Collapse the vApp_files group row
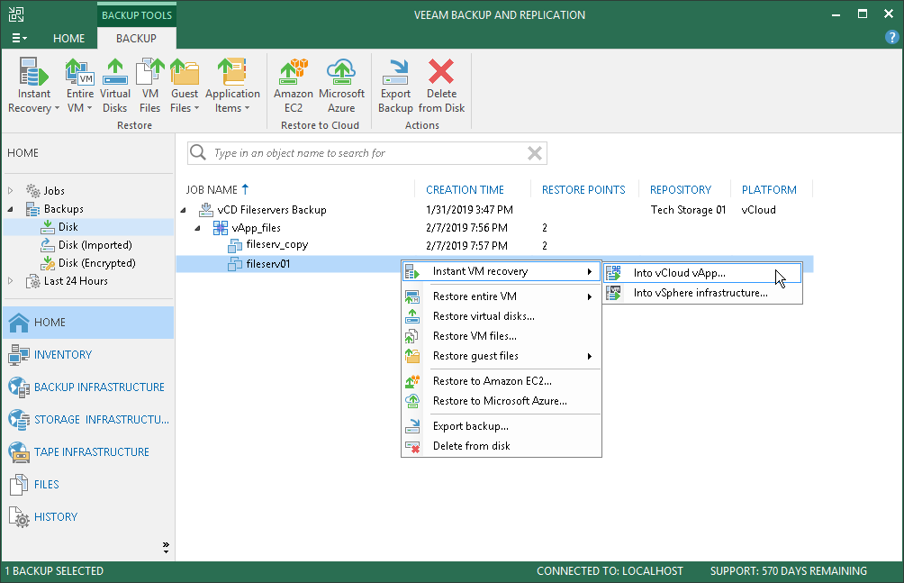Screen dimensions: 904x583 tap(197, 228)
